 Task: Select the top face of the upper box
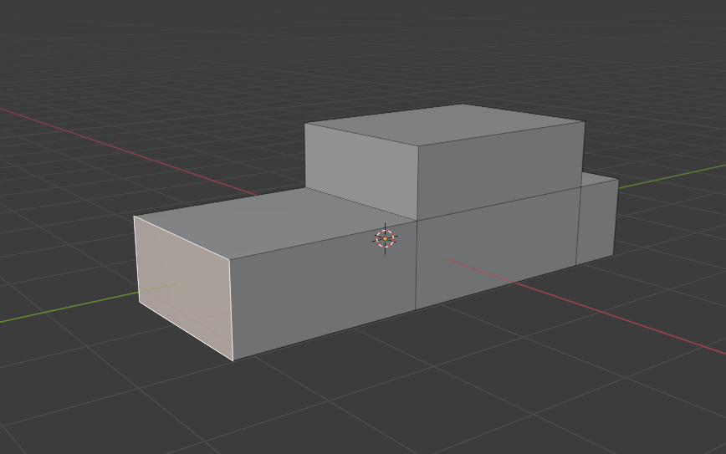pos(444,124)
